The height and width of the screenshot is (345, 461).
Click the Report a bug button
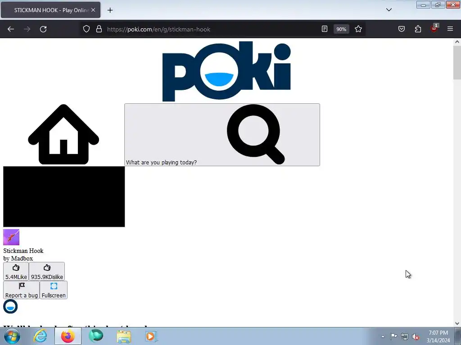22,290
